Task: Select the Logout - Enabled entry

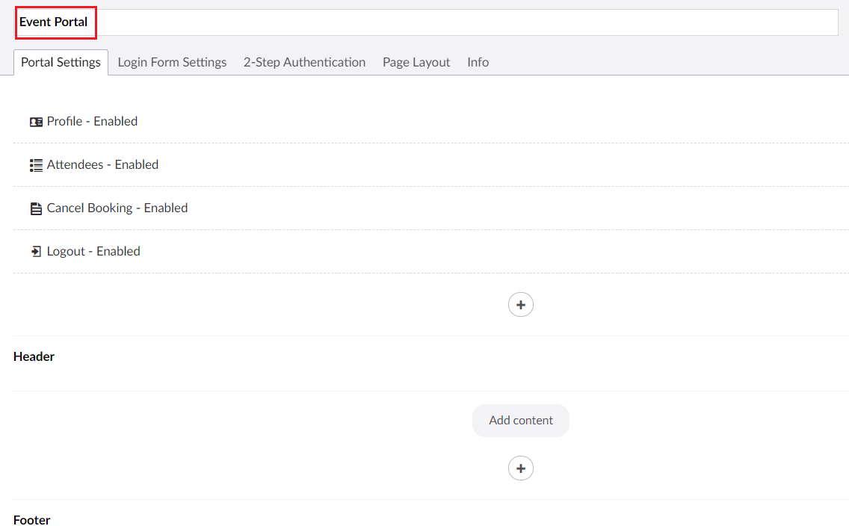Action: [93, 251]
